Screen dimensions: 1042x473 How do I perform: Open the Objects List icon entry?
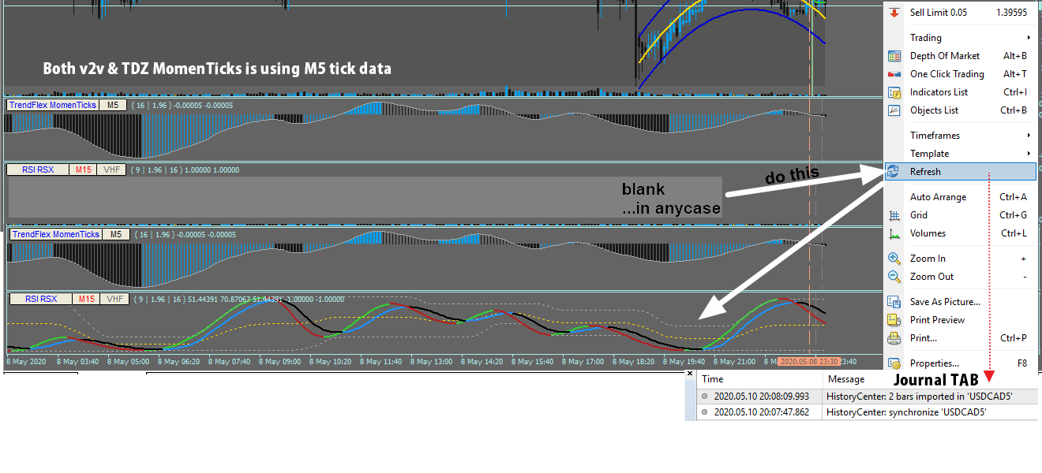(894, 110)
